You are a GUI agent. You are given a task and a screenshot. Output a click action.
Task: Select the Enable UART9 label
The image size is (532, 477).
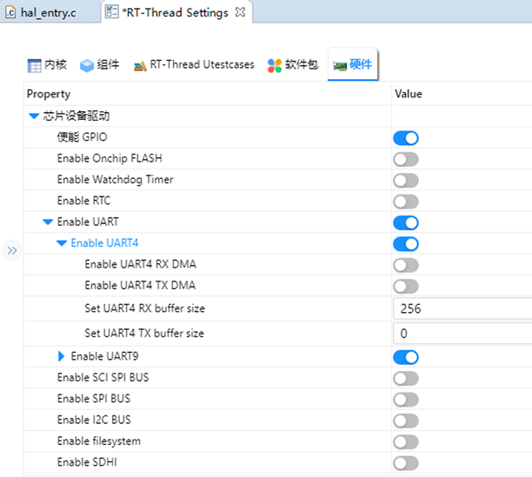104,356
